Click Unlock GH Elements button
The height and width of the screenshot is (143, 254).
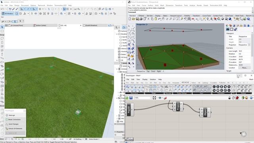[x=15, y=129]
